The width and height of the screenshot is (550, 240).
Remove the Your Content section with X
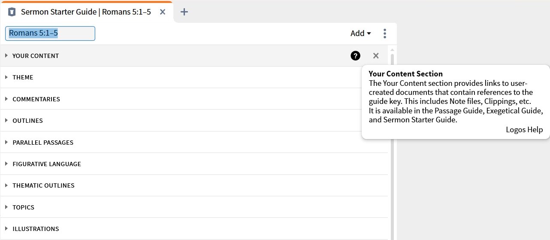(x=376, y=56)
